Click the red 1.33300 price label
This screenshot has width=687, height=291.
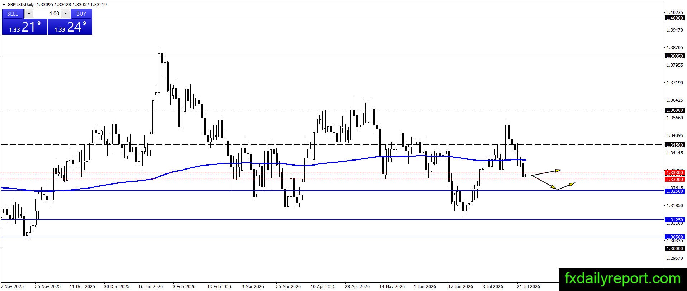[x=674, y=173]
